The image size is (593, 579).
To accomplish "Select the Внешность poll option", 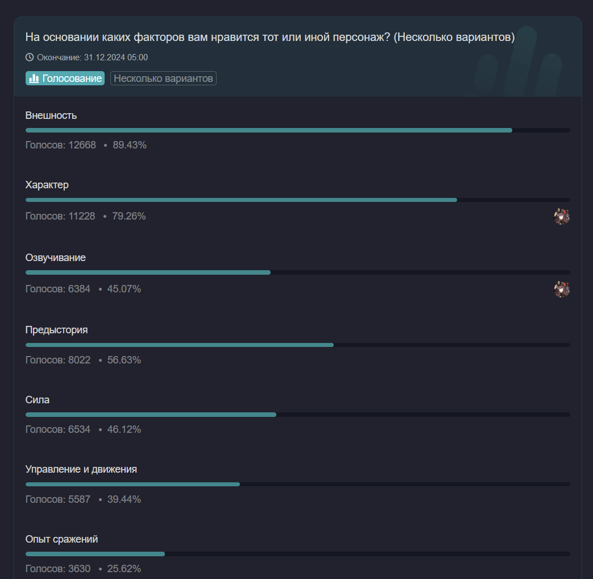I will point(51,115).
